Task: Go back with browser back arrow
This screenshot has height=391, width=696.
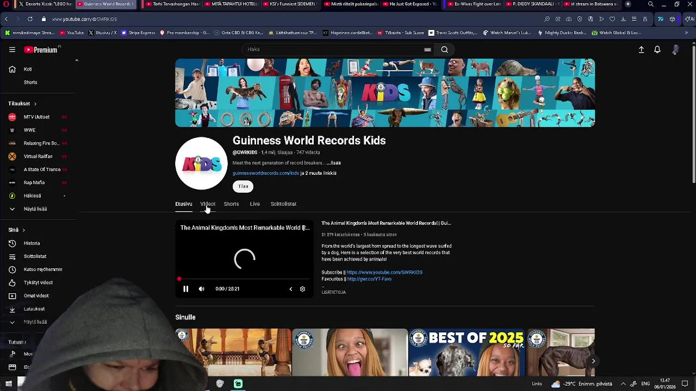Action: tap(6, 19)
